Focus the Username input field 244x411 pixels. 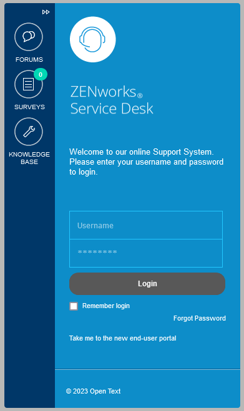[x=146, y=225]
